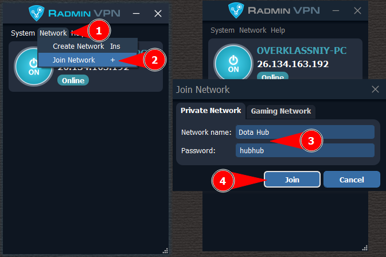This screenshot has width=386, height=257.
Task: Open the Help menu in right window
Action: tap(278, 30)
